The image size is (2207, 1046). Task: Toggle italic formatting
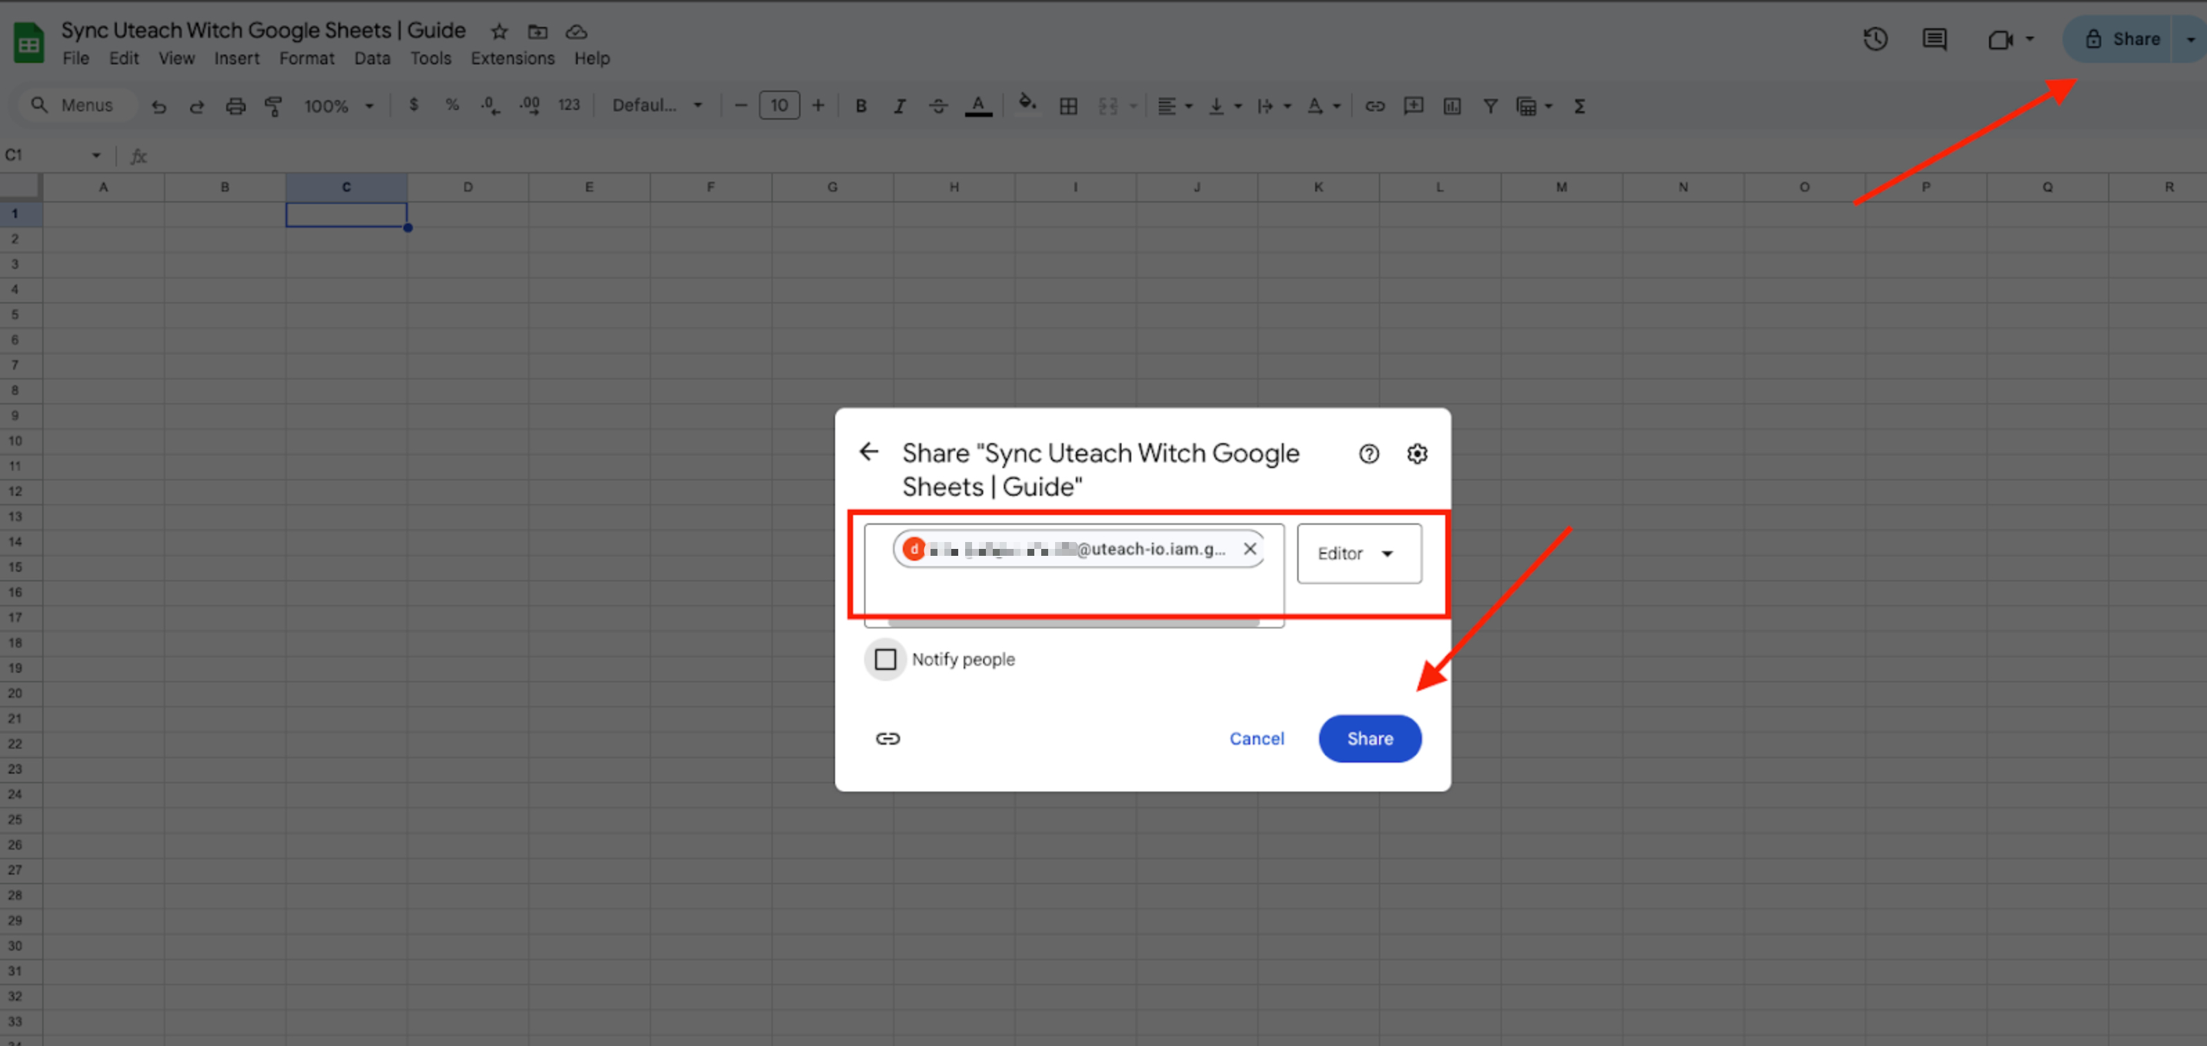899,106
